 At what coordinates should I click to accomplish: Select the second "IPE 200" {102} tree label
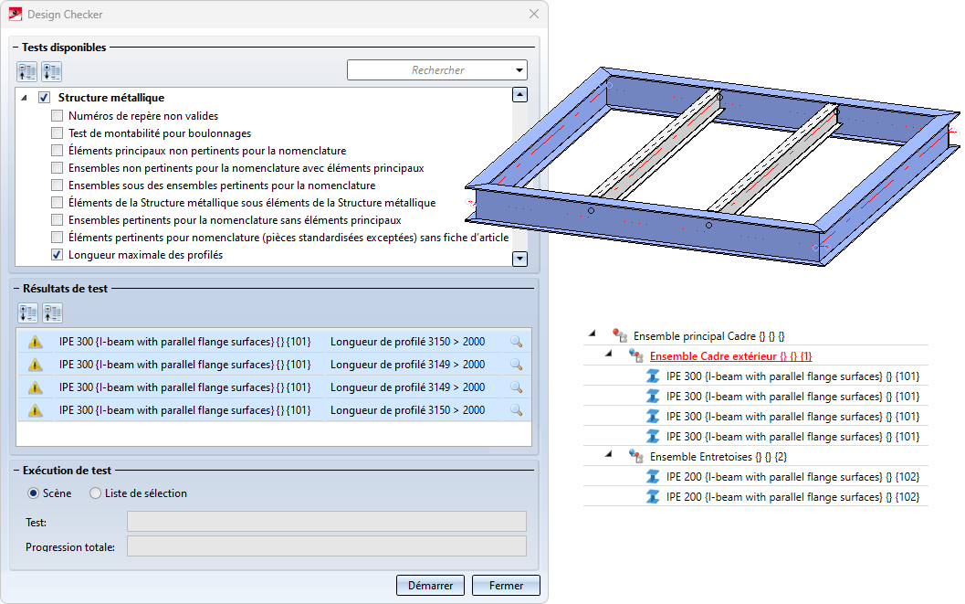pos(792,497)
